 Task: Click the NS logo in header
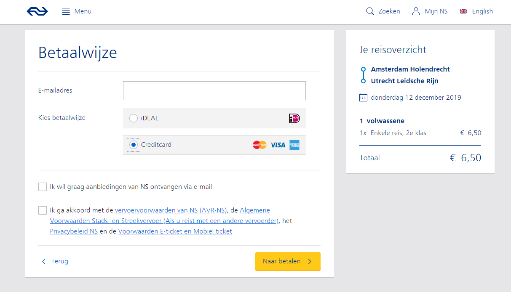pyautogui.click(x=37, y=11)
